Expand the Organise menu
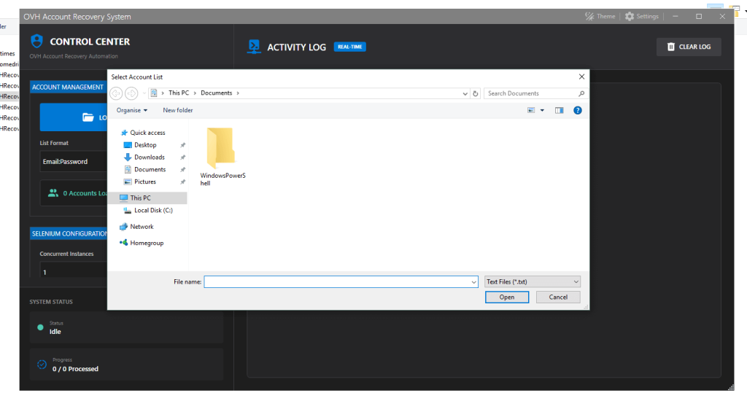 pyautogui.click(x=132, y=110)
